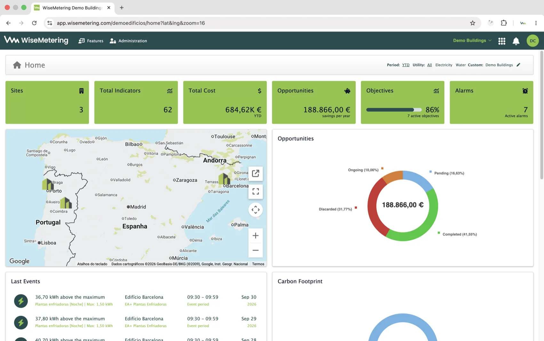Click the lightning icon of Sep 29 event

click(x=21, y=322)
